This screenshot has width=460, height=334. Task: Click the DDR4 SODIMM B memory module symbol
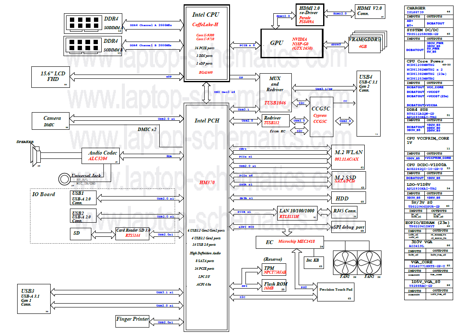click(84, 46)
